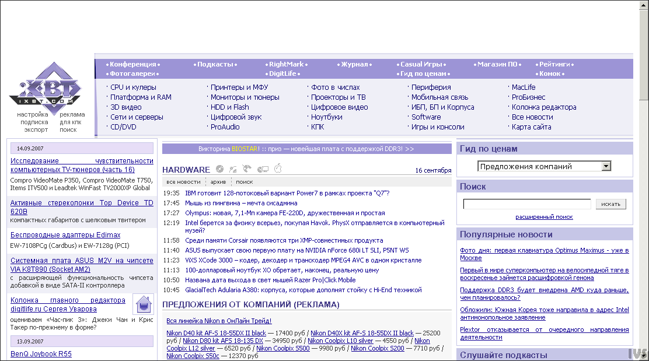The image size is (649, 361).
Task: Open the Ноутбуки category link
Action: click(x=327, y=117)
